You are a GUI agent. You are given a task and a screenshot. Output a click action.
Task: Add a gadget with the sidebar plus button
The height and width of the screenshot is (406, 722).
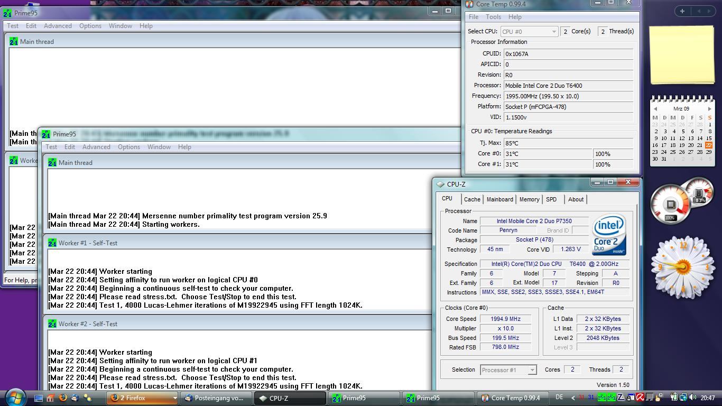(682, 11)
